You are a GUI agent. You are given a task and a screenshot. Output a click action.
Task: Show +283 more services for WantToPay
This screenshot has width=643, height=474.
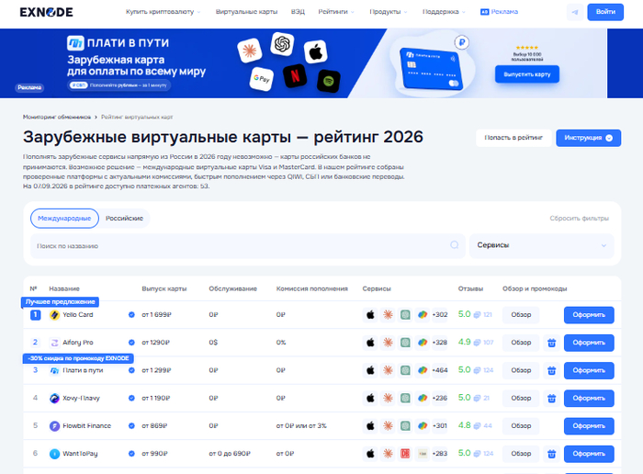point(440,454)
